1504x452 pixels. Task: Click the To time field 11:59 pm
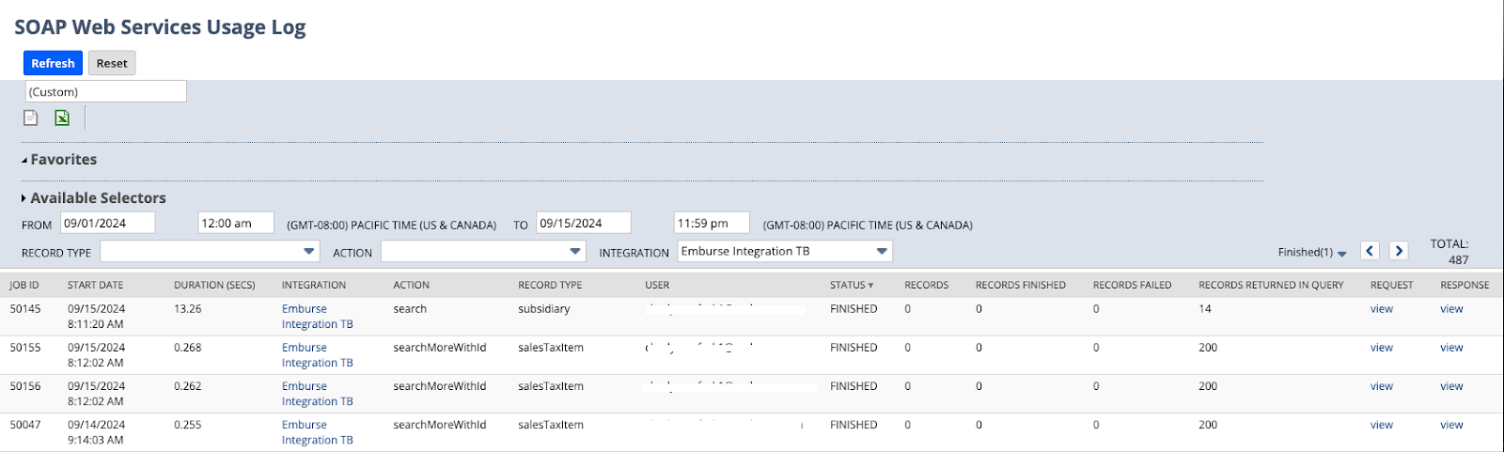(711, 224)
